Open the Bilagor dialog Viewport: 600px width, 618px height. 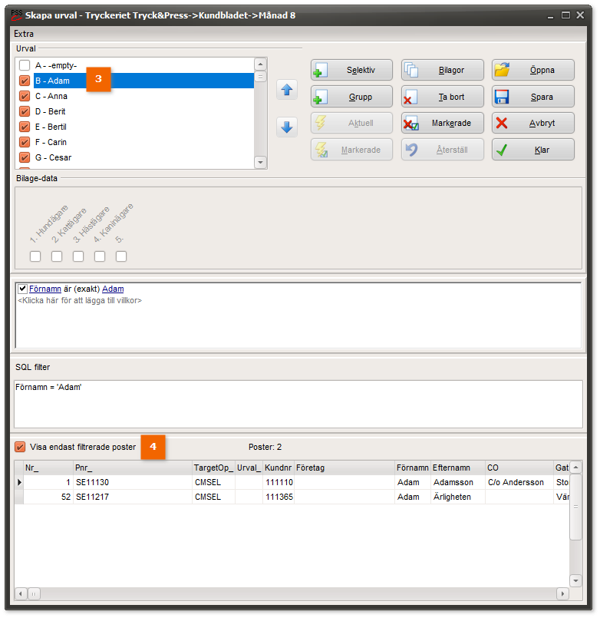[443, 70]
